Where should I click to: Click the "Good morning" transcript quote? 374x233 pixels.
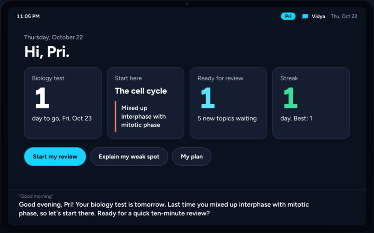click(36, 196)
